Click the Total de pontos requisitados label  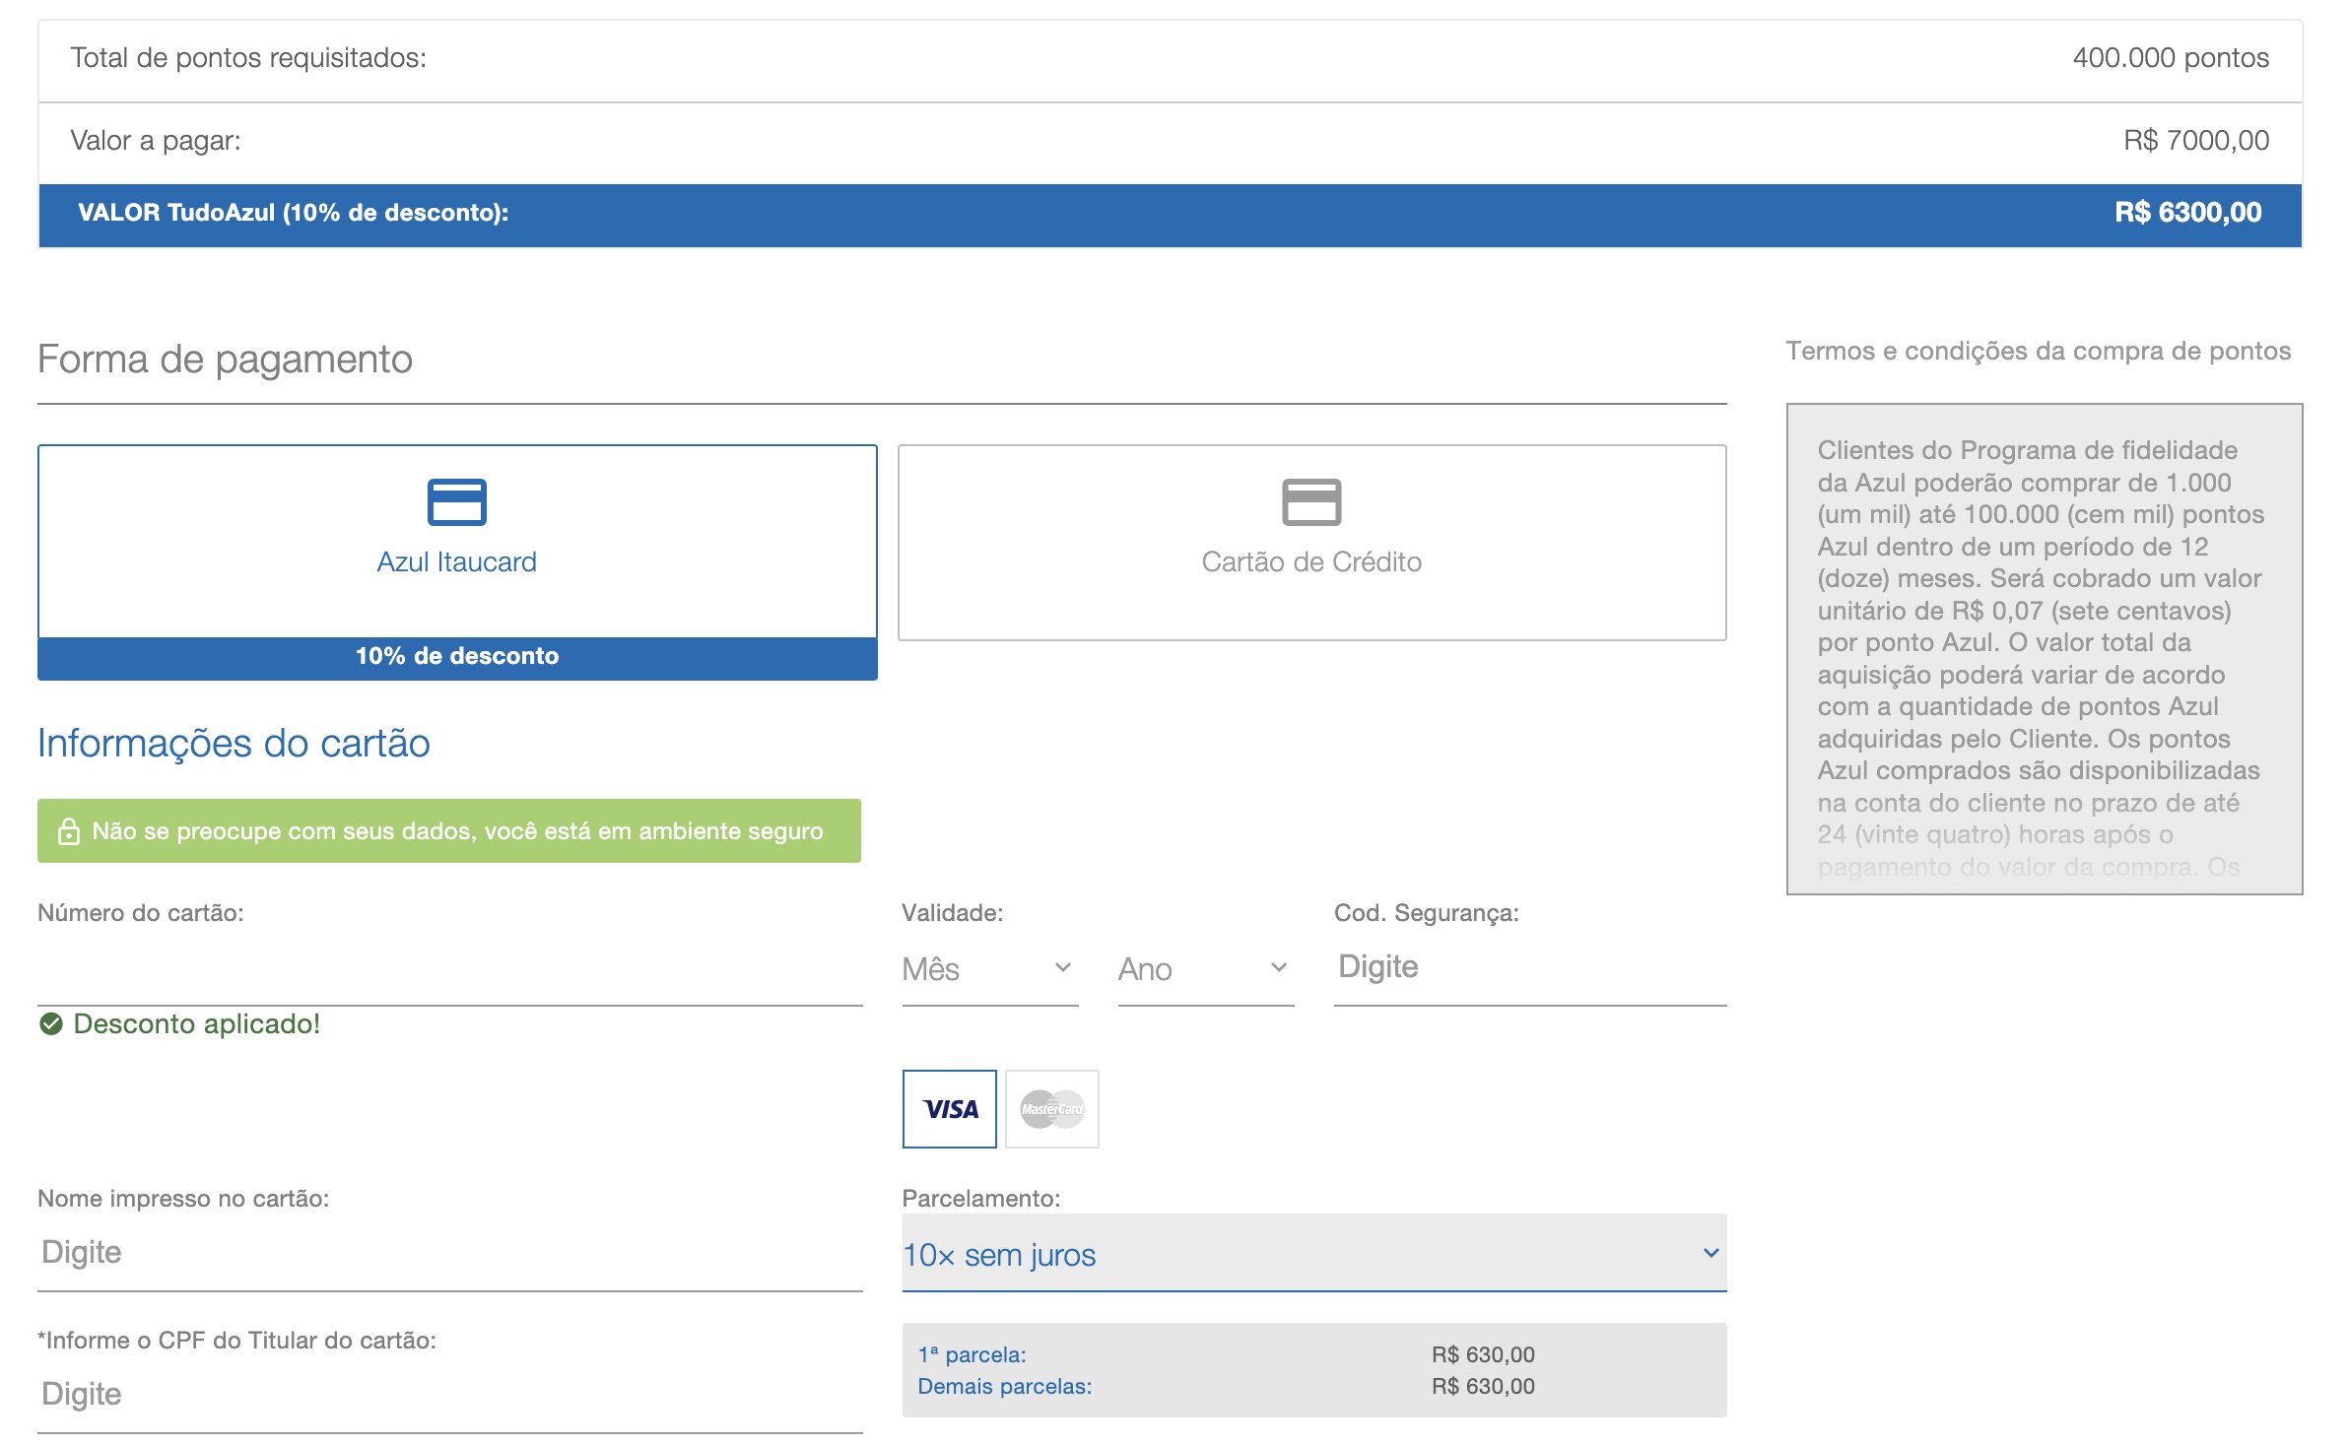point(248,58)
